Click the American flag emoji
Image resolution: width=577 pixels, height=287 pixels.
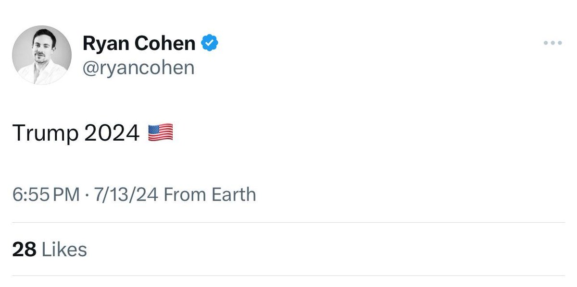pos(161,132)
